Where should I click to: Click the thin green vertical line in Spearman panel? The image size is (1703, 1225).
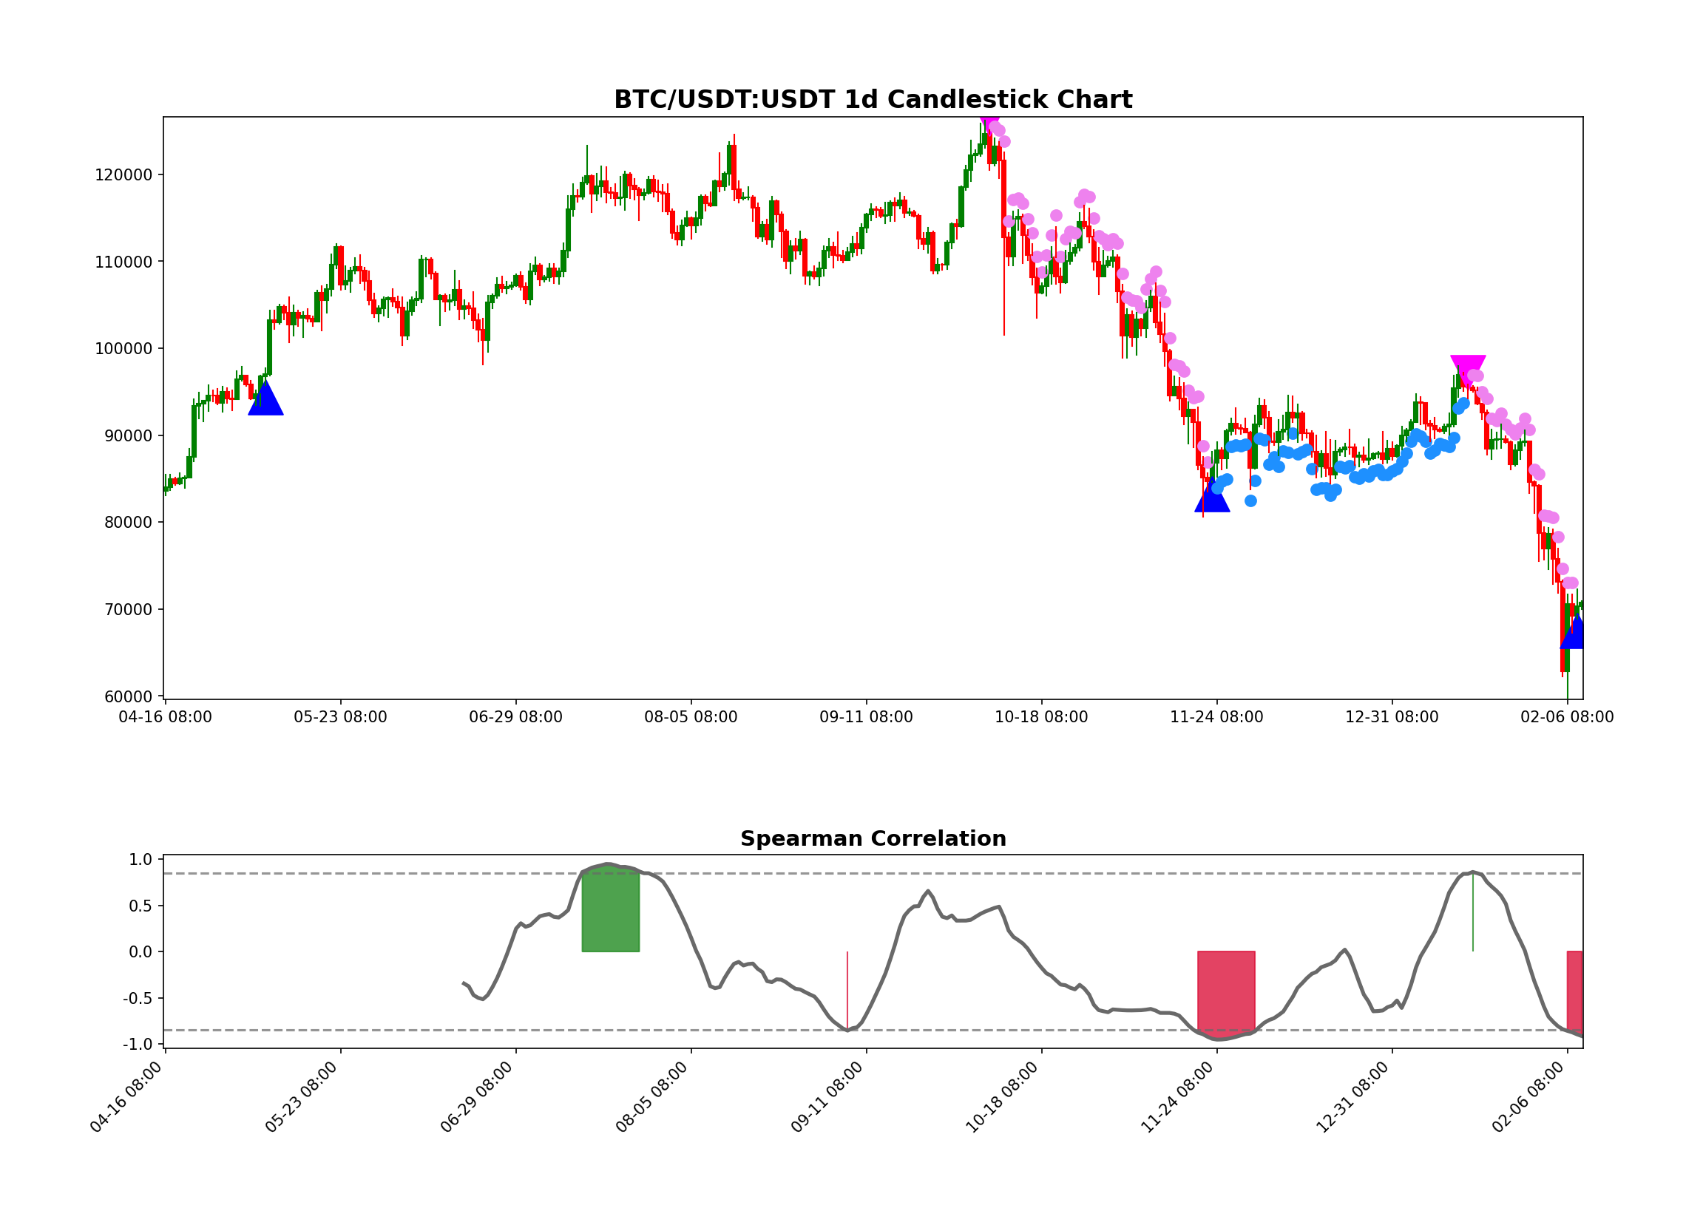coord(1472,916)
